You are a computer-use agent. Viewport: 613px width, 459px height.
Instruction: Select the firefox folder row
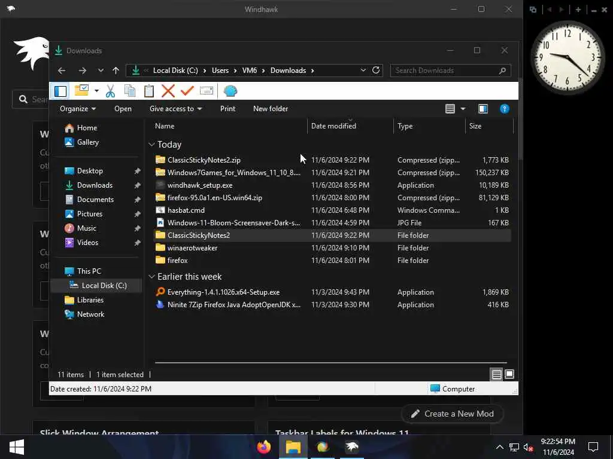(x=332, y=261)
